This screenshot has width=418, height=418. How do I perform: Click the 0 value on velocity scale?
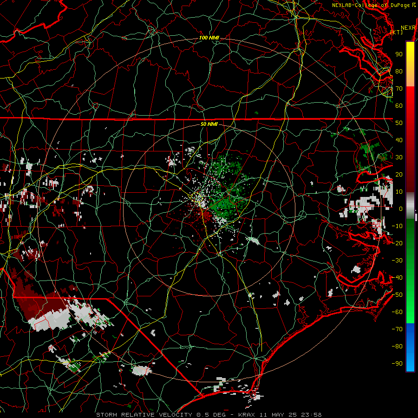click(401, 209)
